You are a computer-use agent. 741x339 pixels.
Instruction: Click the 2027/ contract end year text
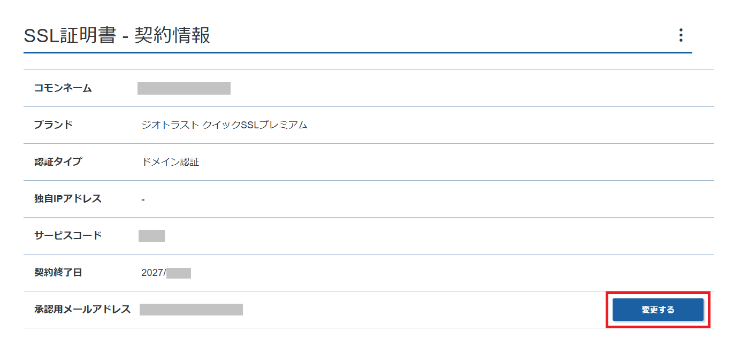click(x=154, y=273)
